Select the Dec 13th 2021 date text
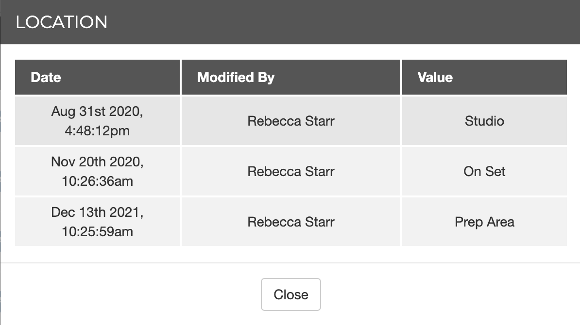580x325 pixels. 97,212
